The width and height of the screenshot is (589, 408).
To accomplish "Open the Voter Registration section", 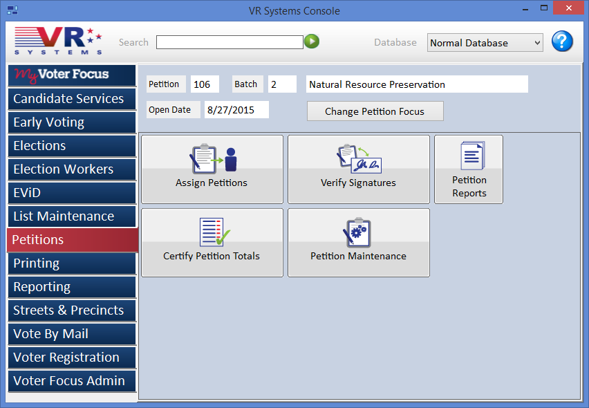I will coord(72,358).
